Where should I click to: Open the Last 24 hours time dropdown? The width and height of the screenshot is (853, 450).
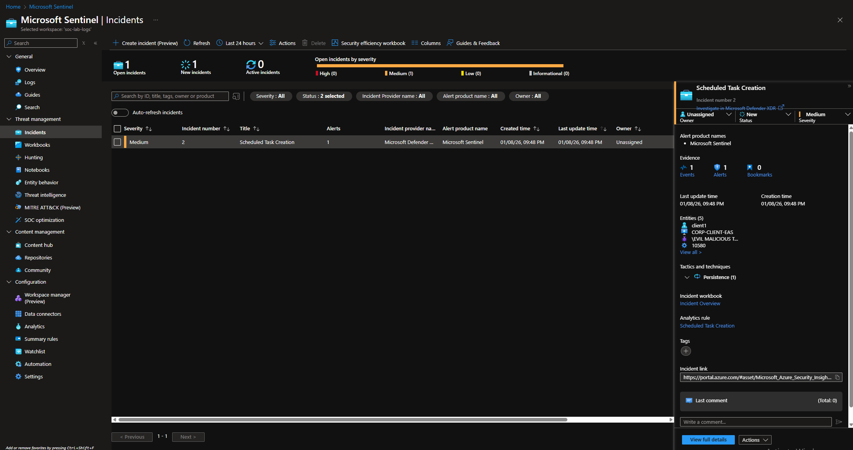click(240, 43)
